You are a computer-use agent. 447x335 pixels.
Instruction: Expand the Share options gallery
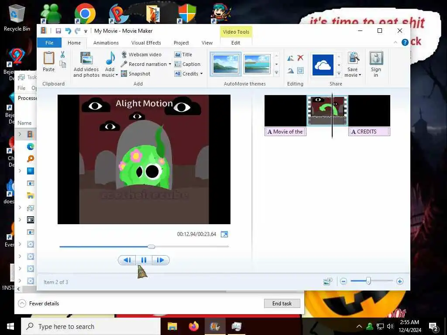(339, 73)
